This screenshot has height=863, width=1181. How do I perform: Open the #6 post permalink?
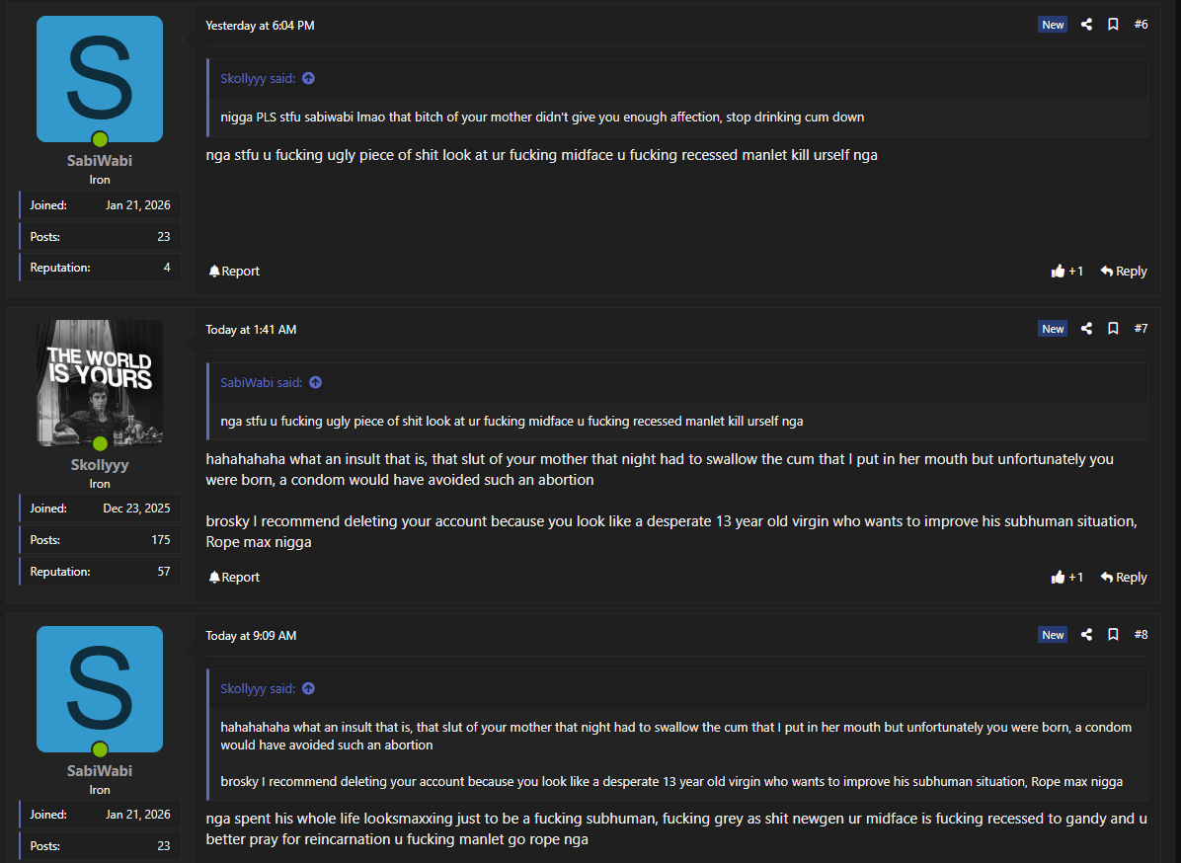pos(1141,25)
